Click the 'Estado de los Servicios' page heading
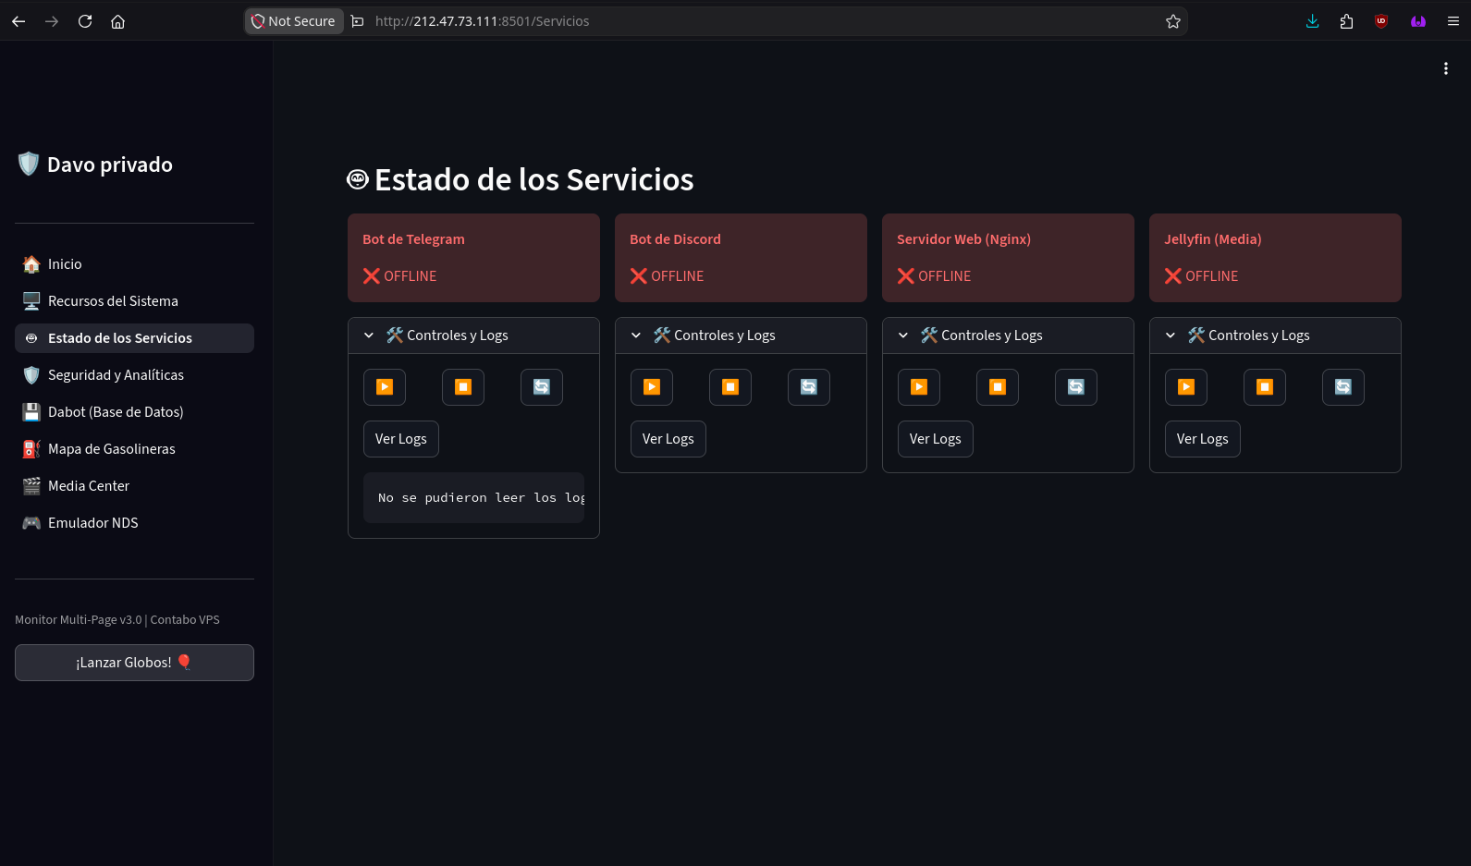1471x866 pixels. pyautogui.click(x=533, y=179)
